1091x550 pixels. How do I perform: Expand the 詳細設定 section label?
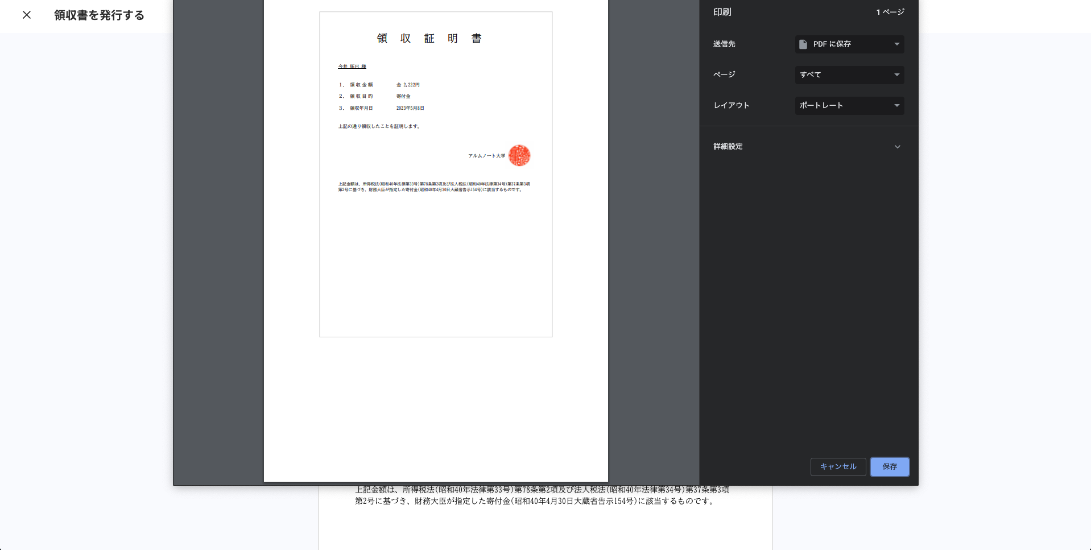[728, 147]
